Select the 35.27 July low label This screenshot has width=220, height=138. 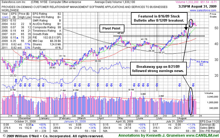point(161,53)
